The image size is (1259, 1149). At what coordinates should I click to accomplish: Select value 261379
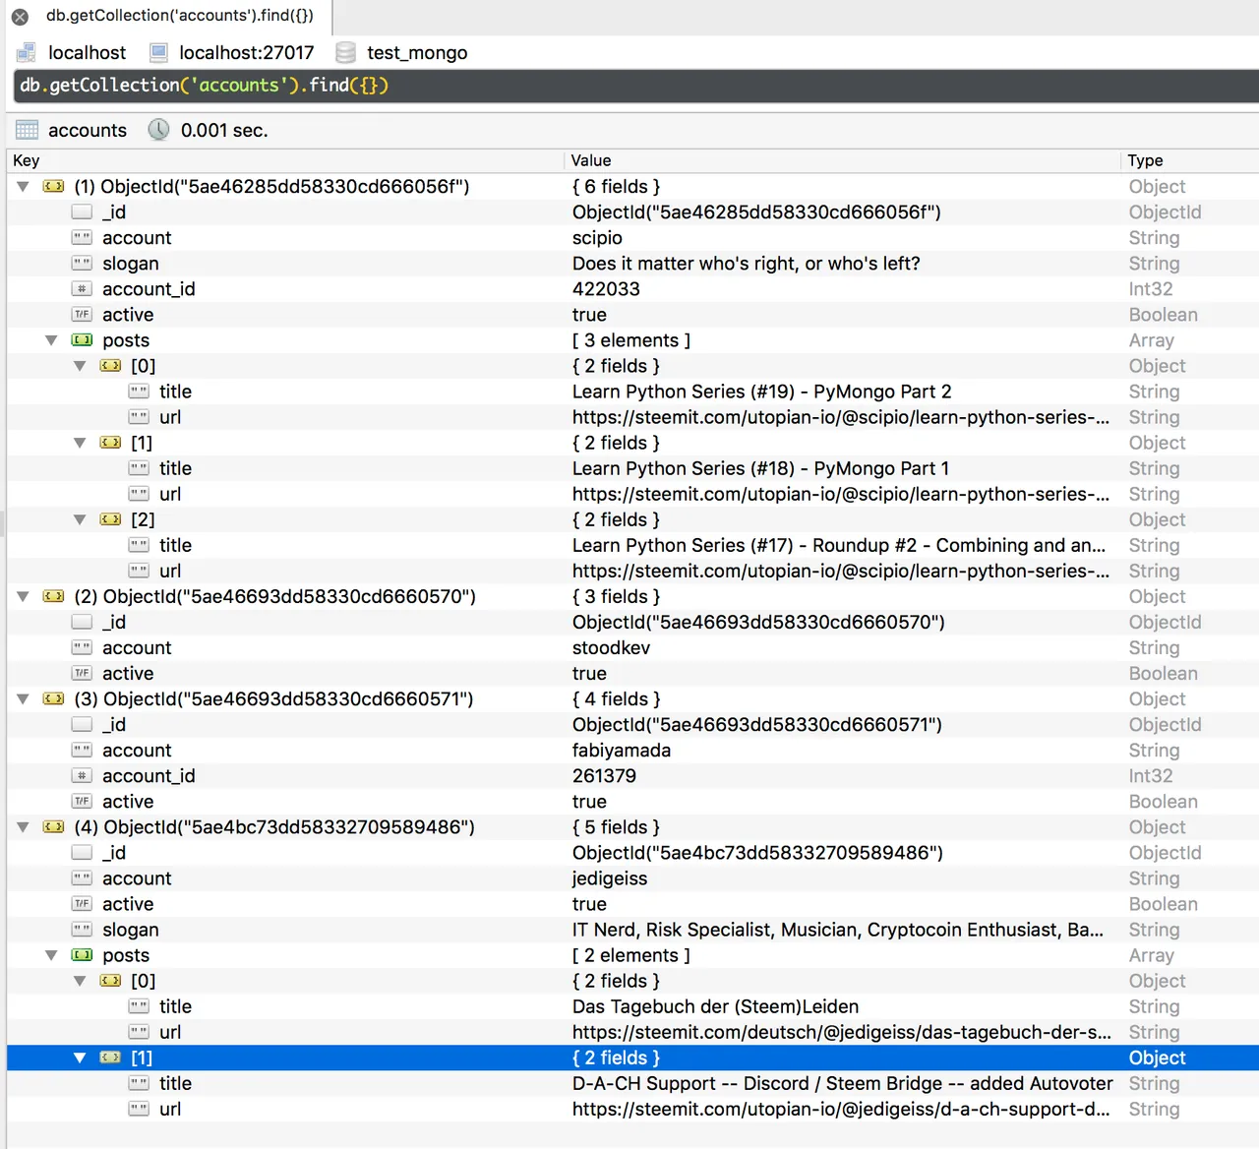(604, 776)
